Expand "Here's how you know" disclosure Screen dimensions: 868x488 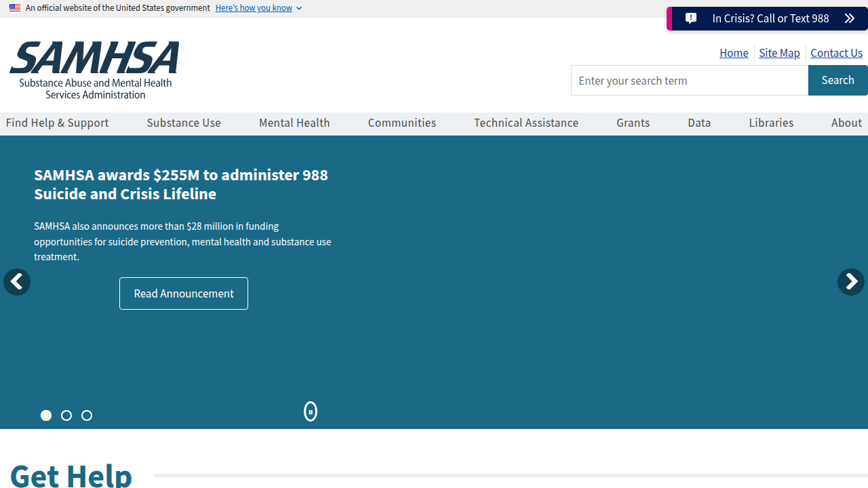pos(258,8)
